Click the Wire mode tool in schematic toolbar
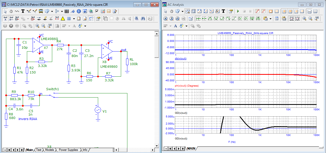Screen dimensions: 326x153 click(29, 11)
